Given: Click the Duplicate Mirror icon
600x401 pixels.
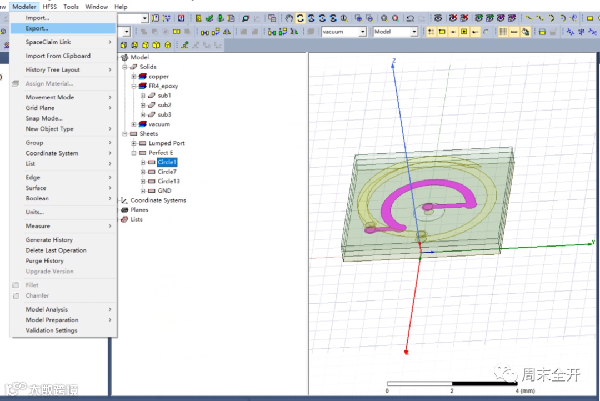Looking at the screenshot, I should 294,32.
